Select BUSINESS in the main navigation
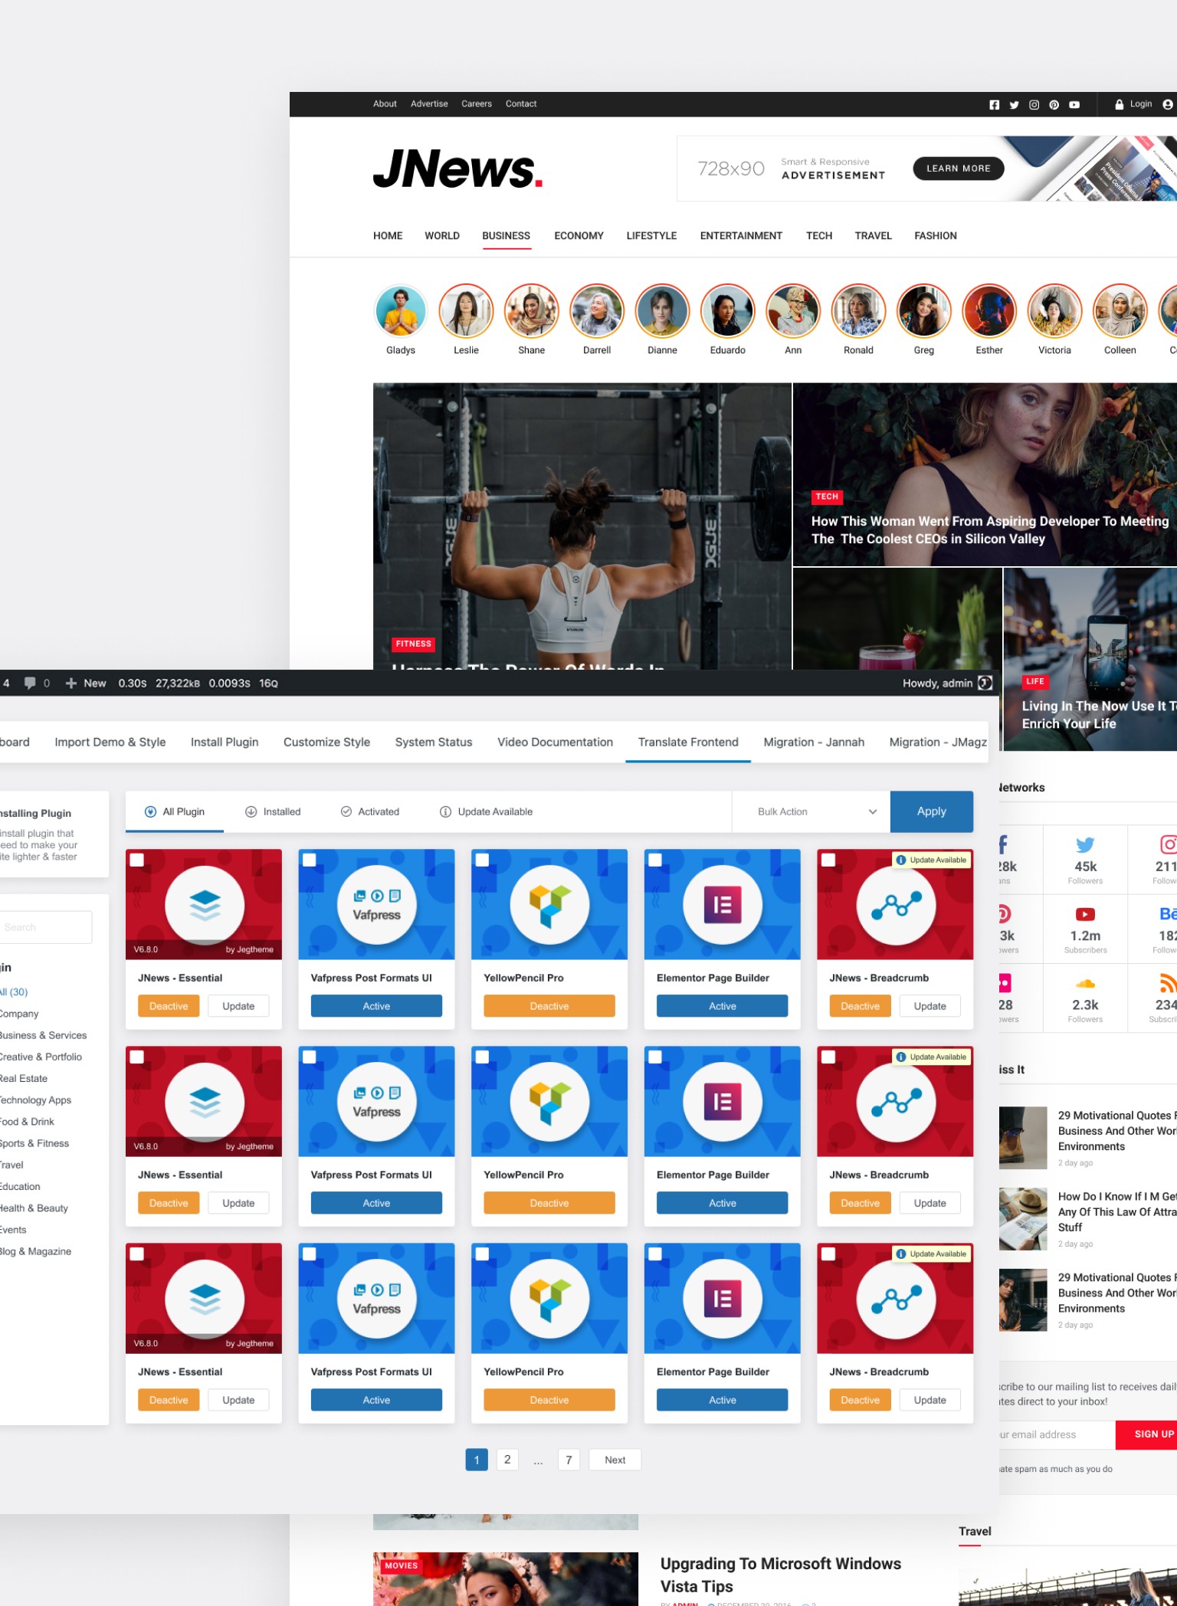This screenshot has height=1606, width=1177. 506,236
